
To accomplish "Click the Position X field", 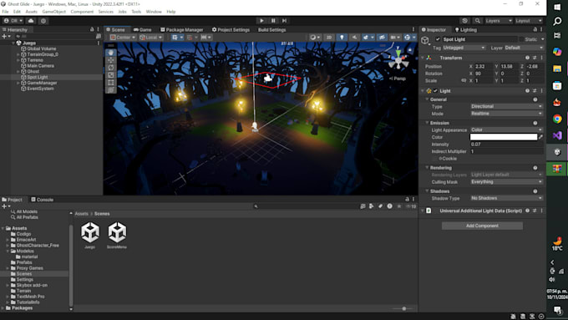I will point(484,66).
